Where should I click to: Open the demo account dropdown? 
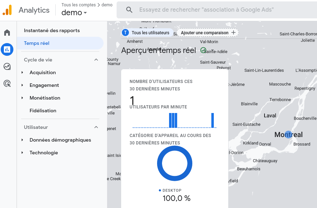coord(74,13)
